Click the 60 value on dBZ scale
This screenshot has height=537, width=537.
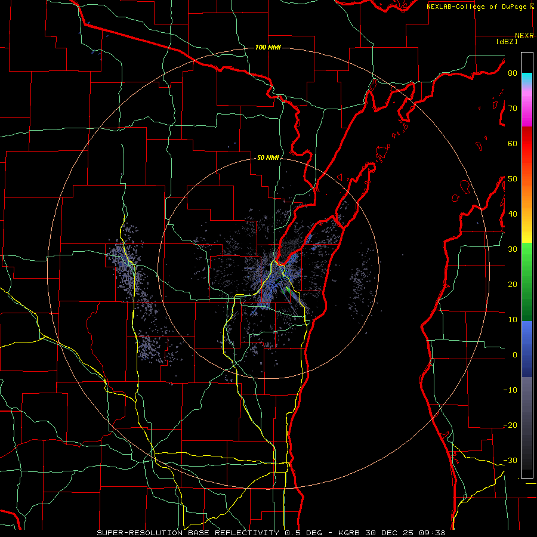(513, 143)
